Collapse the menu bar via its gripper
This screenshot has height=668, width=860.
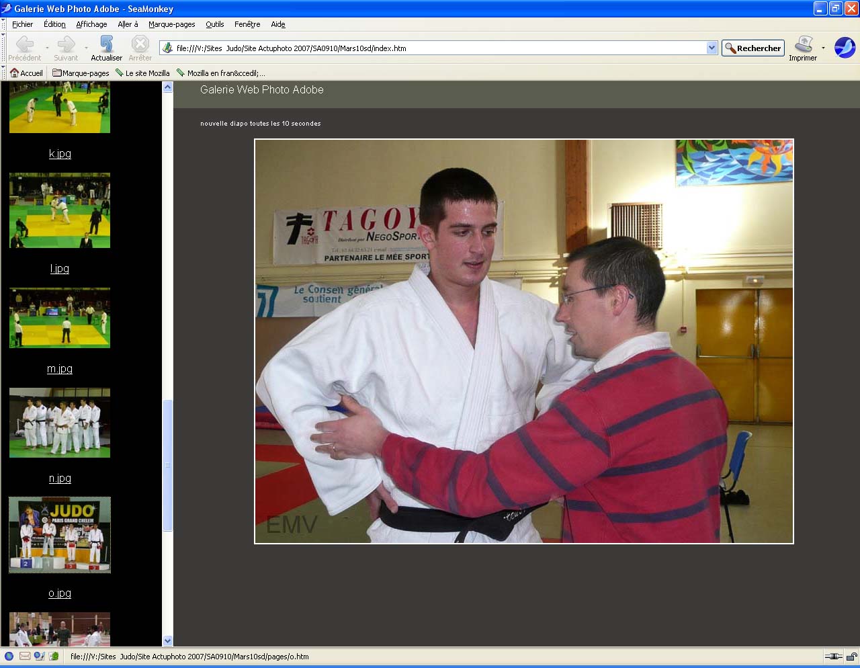[x=3, y=24]
